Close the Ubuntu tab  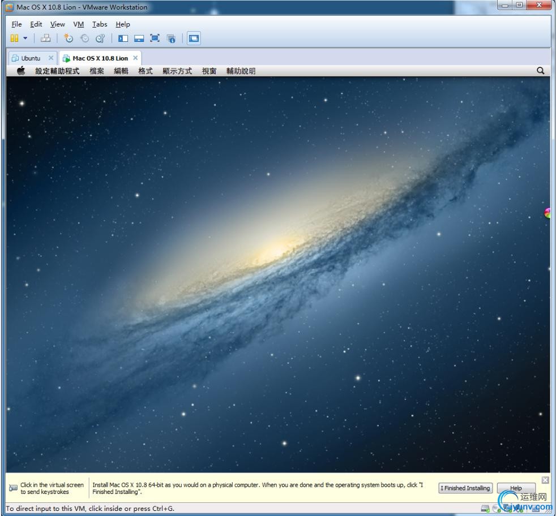coord(51,58)
